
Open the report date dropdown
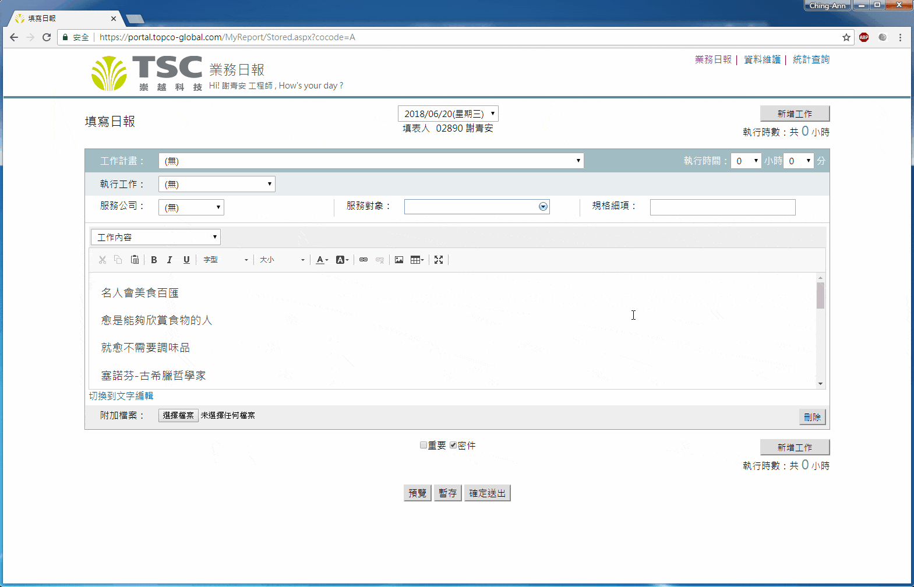tap(448, 114)
